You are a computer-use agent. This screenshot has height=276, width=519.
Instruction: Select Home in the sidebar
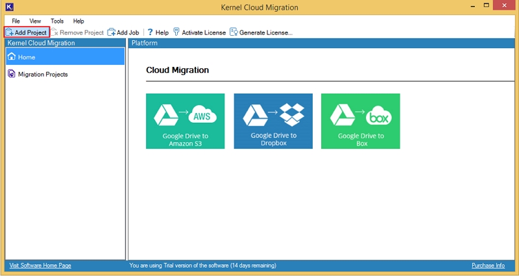pyautogui.click(x=66, y=56)
